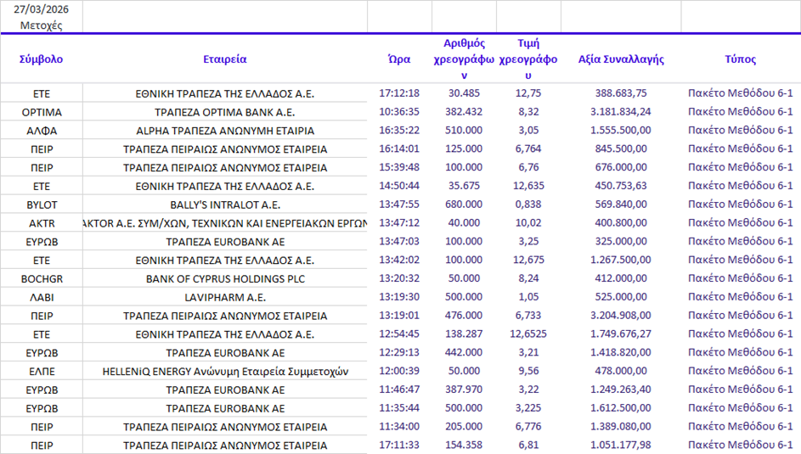Click the quantity cell 138.287
The image size is (801, 454).
point(464,333)
